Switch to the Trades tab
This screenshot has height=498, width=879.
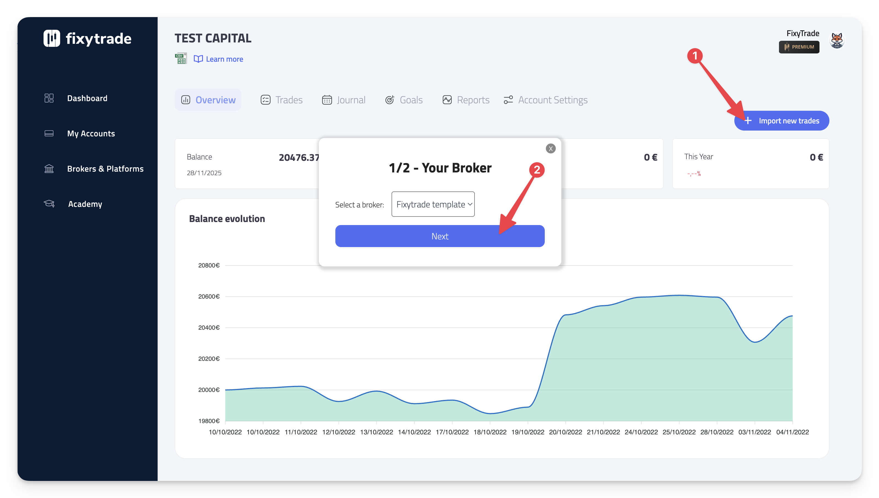click(x=282, y=100)
